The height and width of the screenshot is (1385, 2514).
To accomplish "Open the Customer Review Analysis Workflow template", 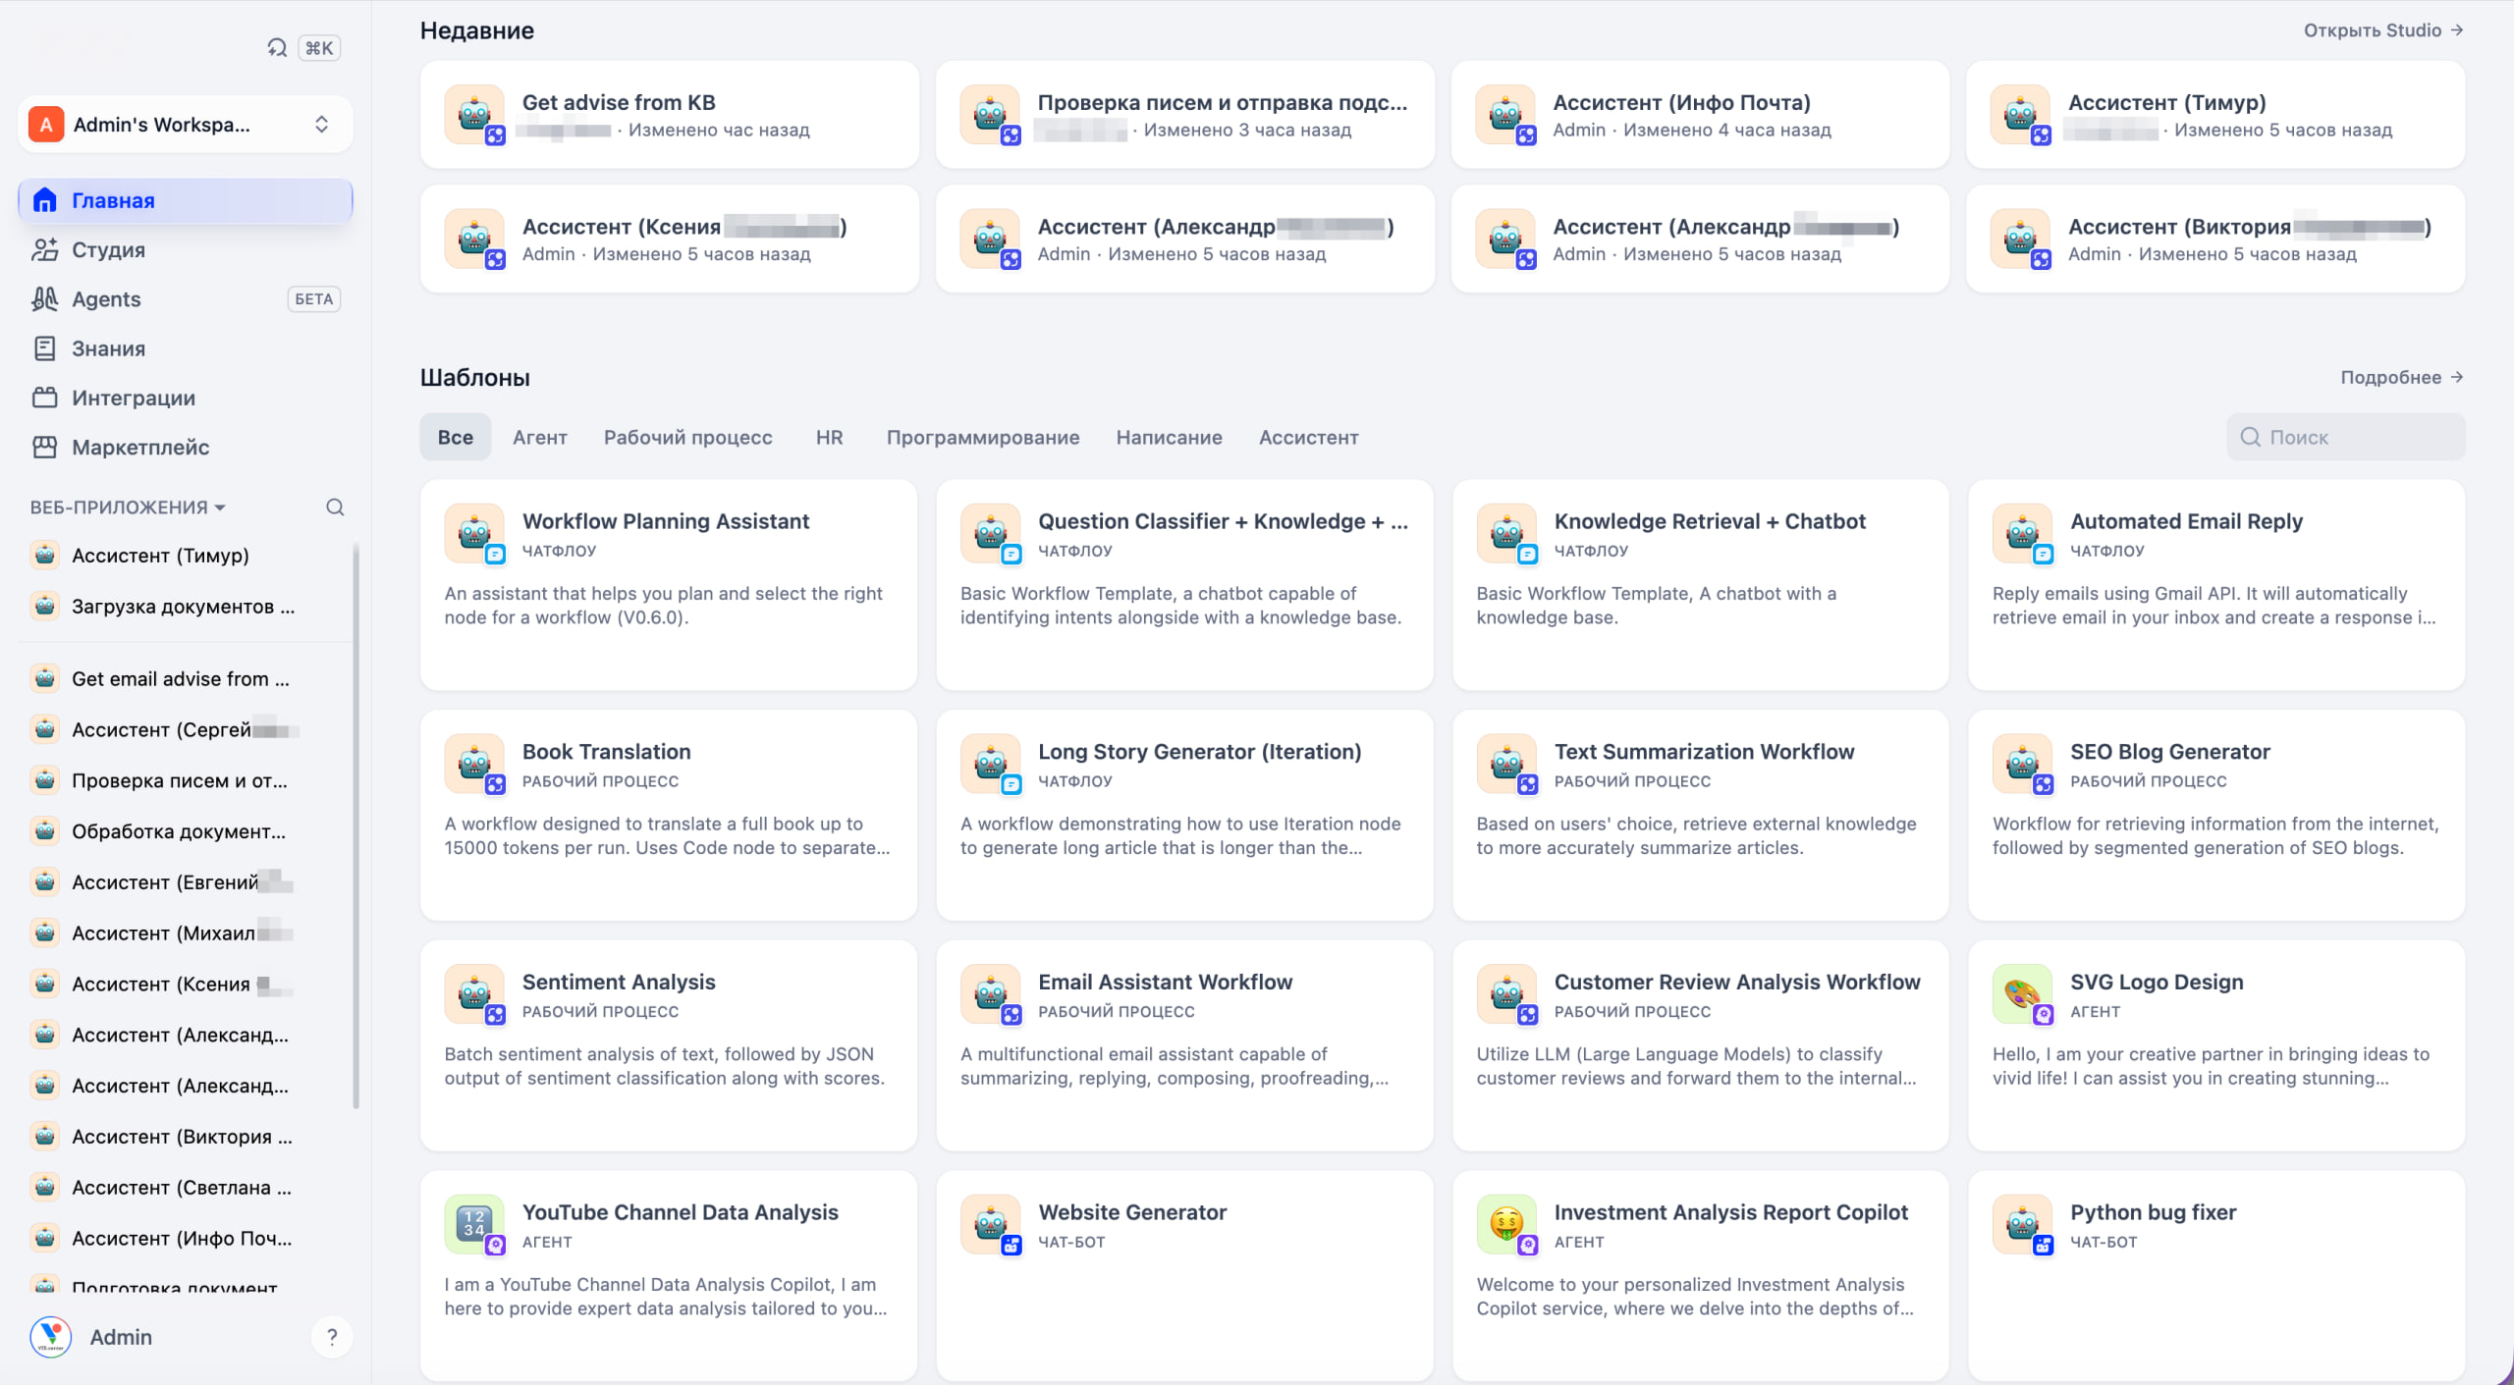I will tap(1701, 1045).
